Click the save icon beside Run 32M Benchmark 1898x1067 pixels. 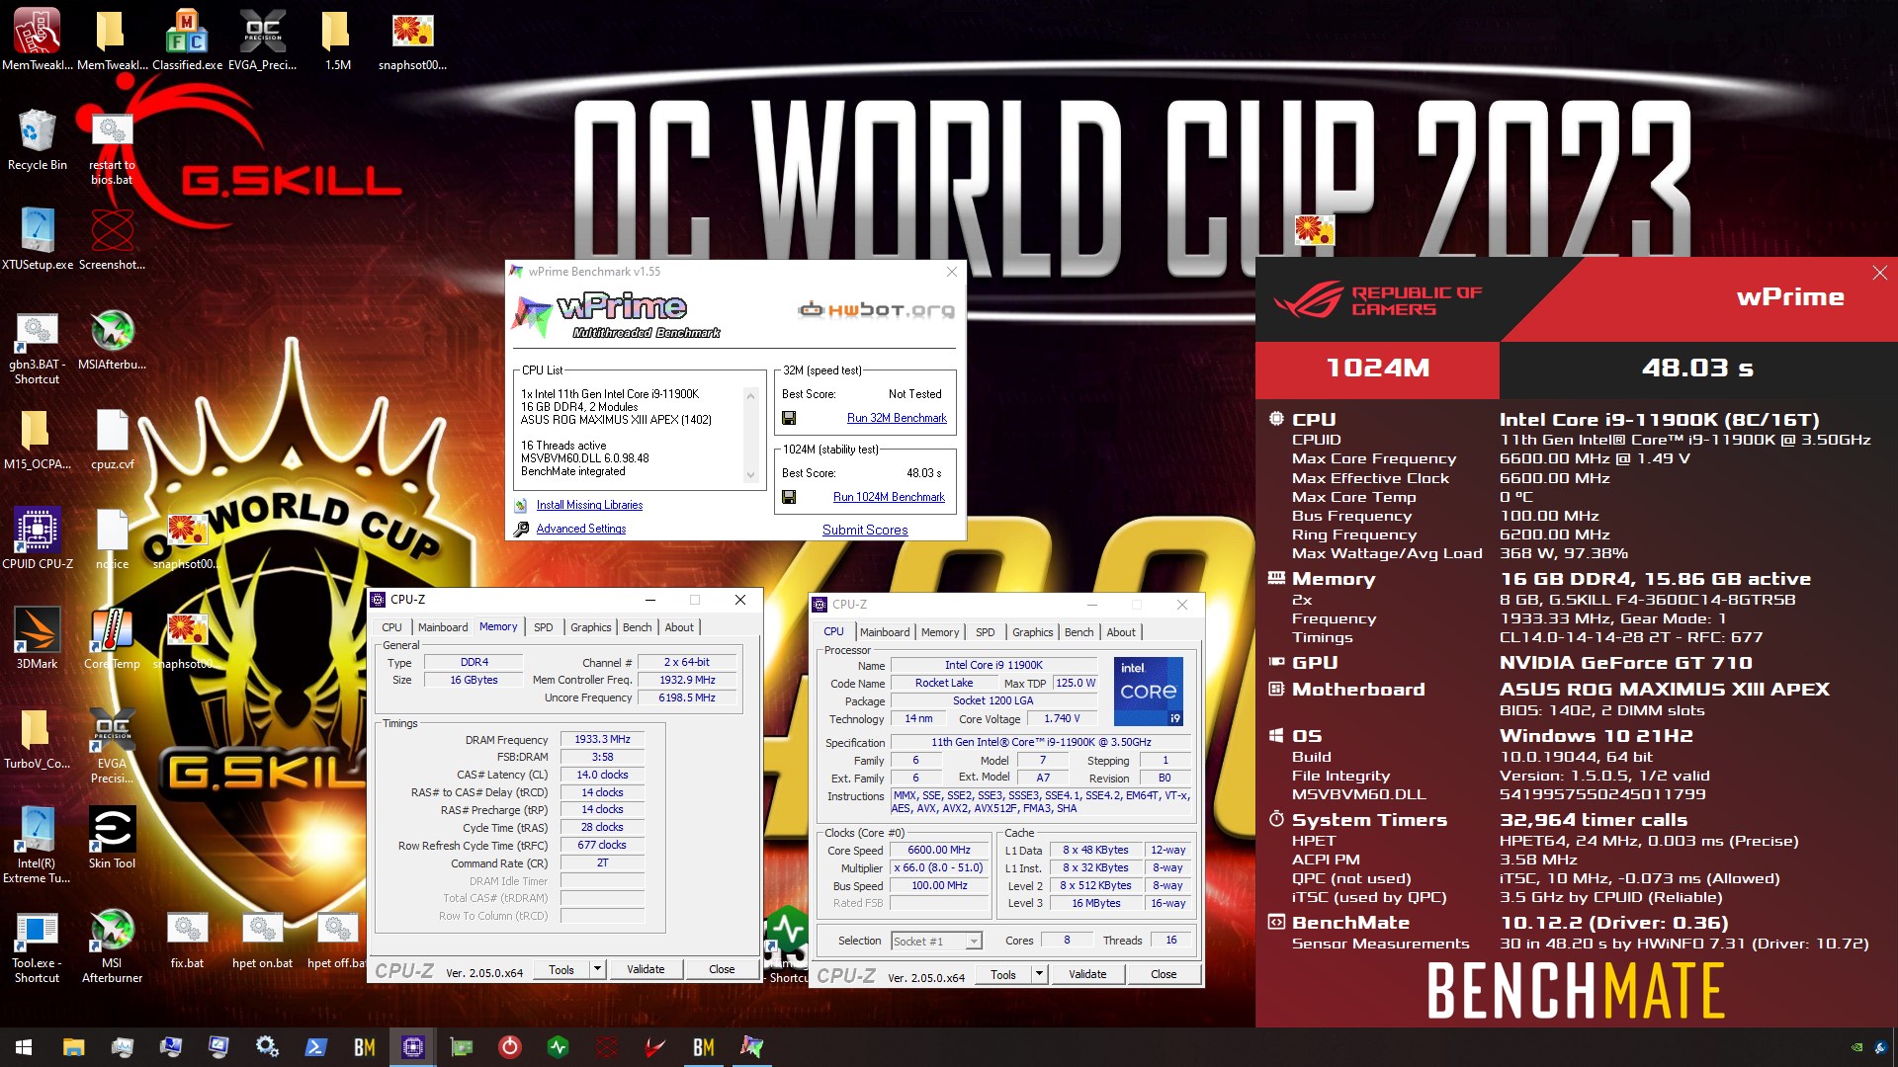[x=789, y=419]
